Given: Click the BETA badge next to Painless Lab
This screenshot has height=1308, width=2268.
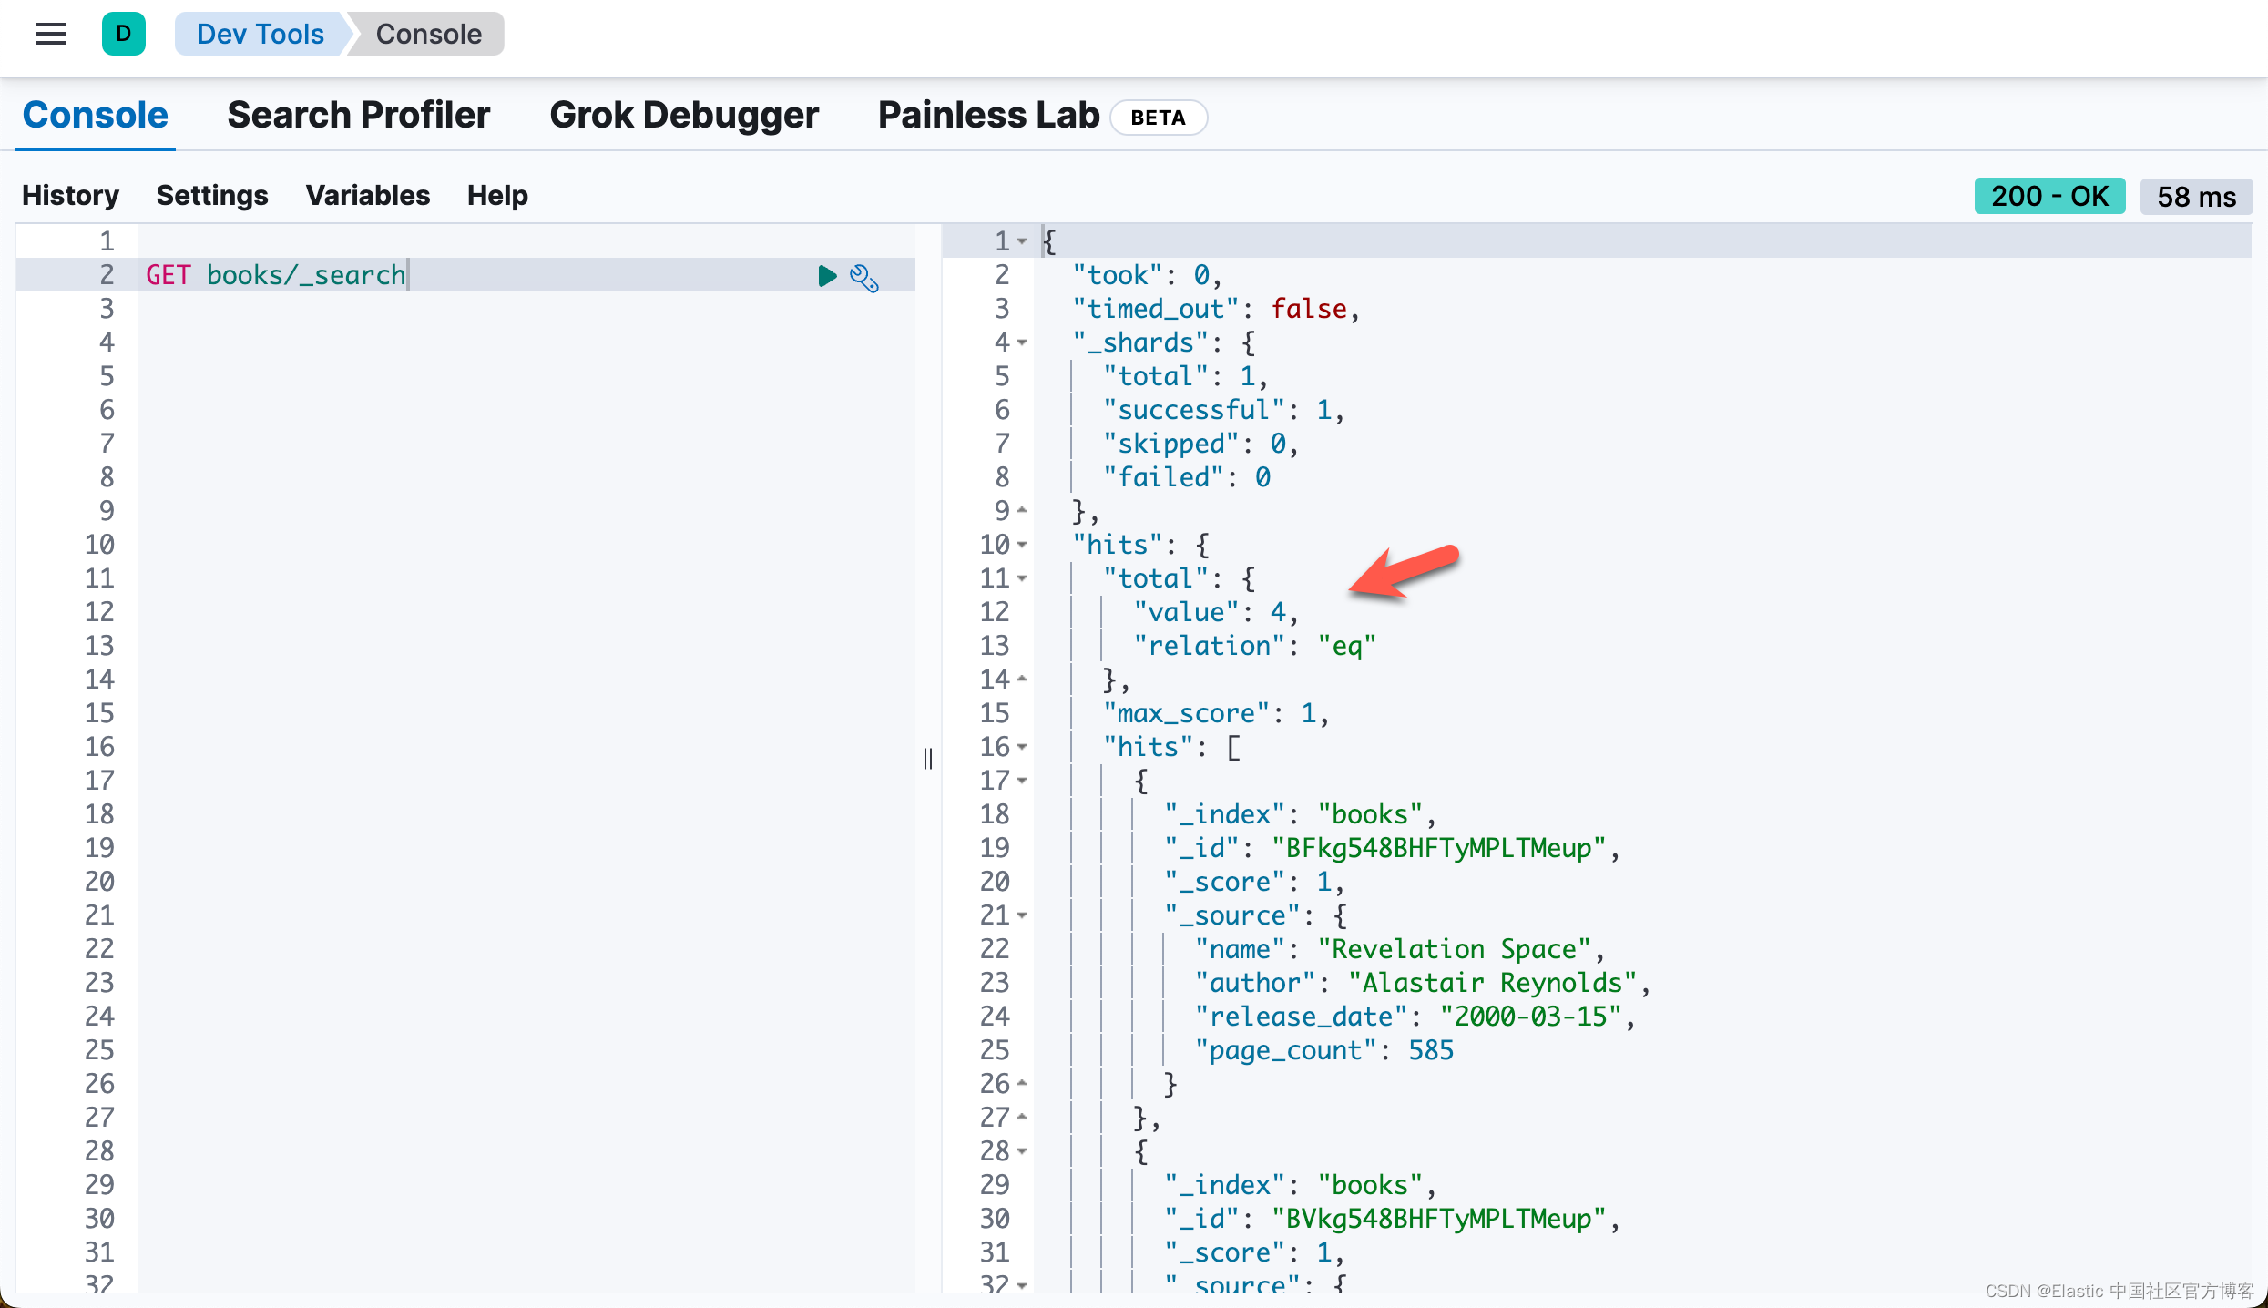Looking at the screenshot, I should (1159, 117).
